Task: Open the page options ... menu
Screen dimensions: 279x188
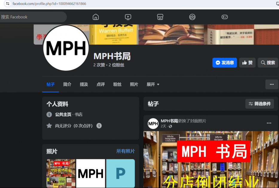Action: pyautogui.click(x=272, y=84)
